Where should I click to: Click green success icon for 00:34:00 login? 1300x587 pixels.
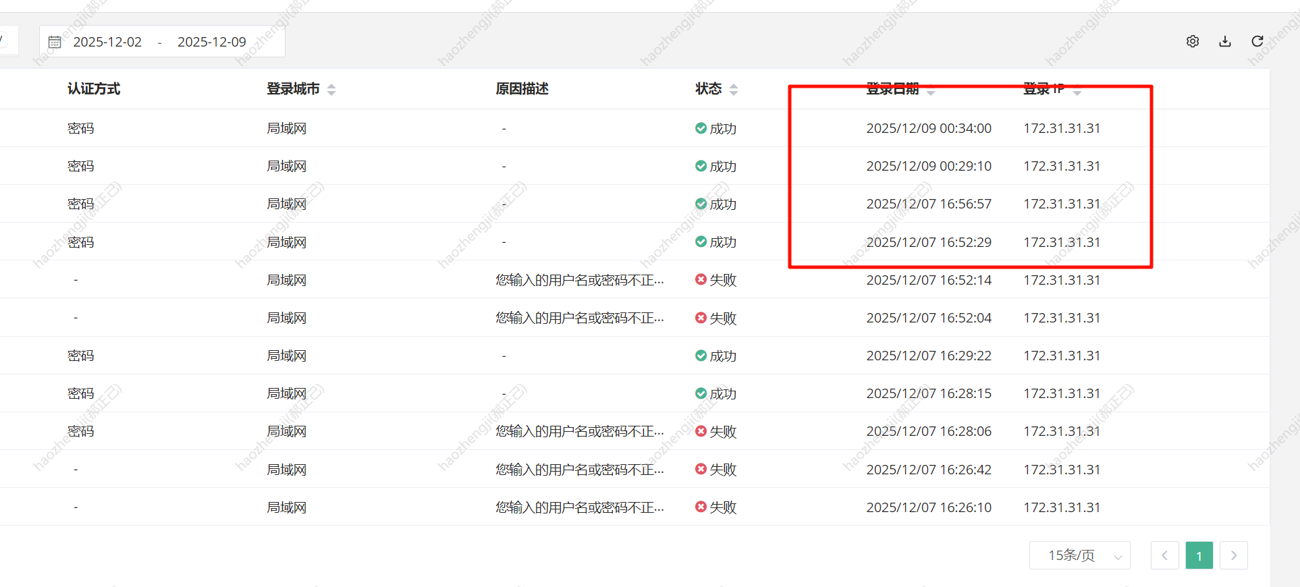point(701,128)
